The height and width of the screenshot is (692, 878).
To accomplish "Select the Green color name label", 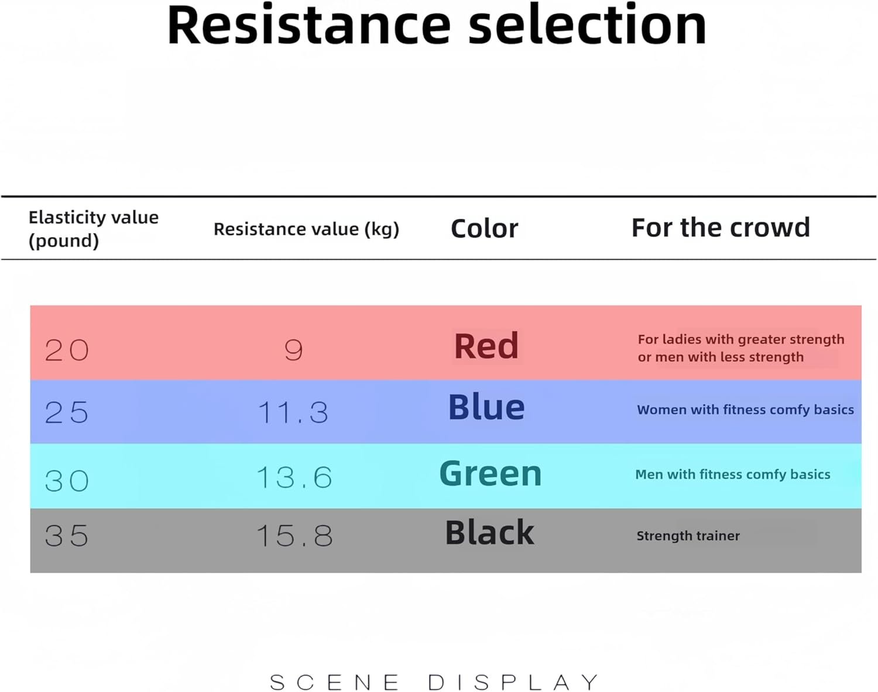I will click(x=490, y=473).
